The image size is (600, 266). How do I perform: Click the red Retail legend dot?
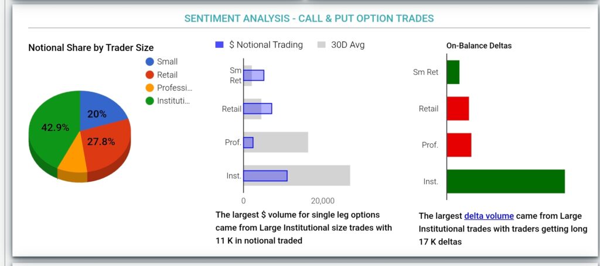[x=150, y=75]
